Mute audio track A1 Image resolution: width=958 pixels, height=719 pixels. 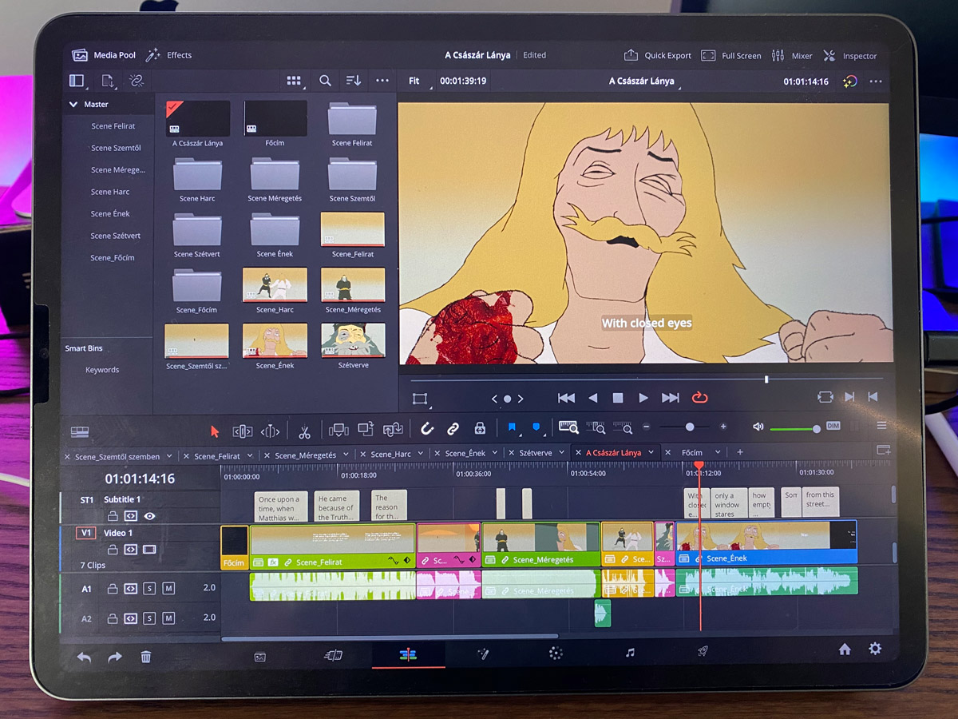click(x=168, y=589)
